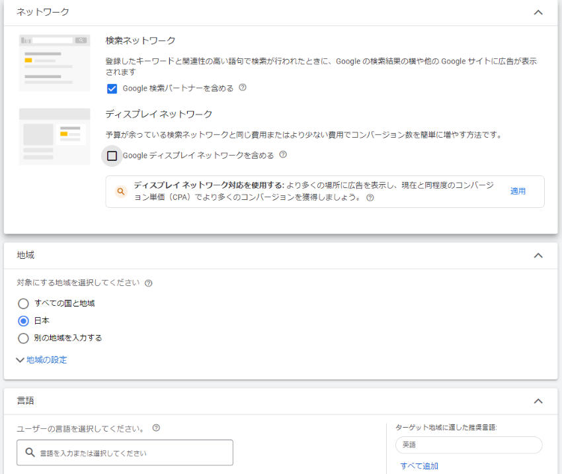Open help icon beside ディスプレイ ネットワークを含める
The image size is (562, 474).
point(283,155)
